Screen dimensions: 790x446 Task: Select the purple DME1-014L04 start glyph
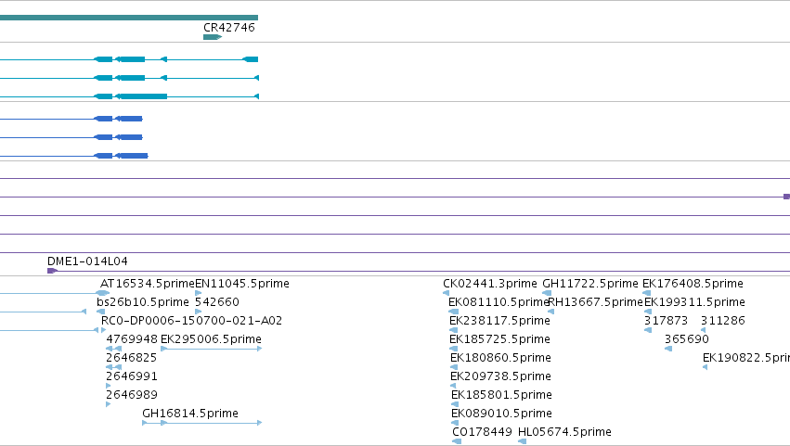(x=52, y=271)
